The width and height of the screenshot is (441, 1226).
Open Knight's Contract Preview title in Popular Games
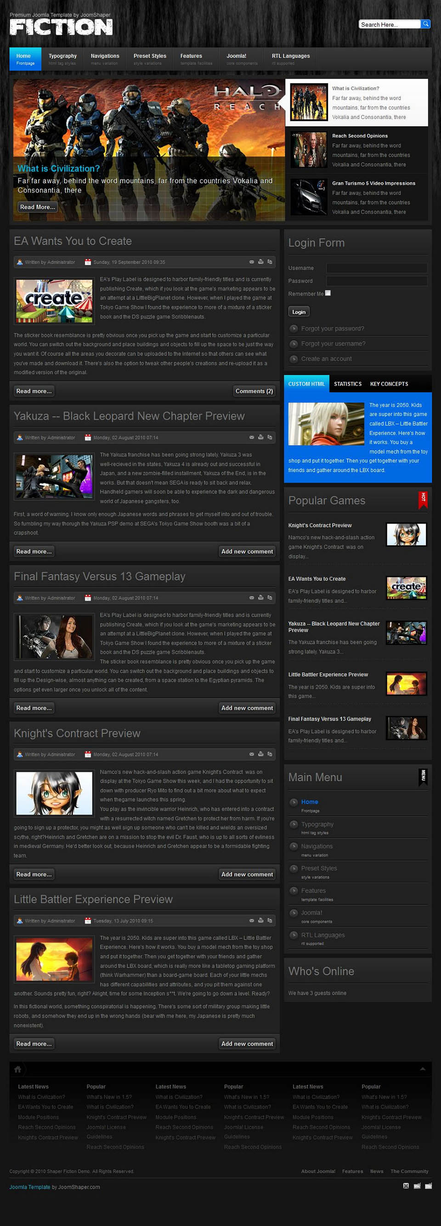pos(320,525)
